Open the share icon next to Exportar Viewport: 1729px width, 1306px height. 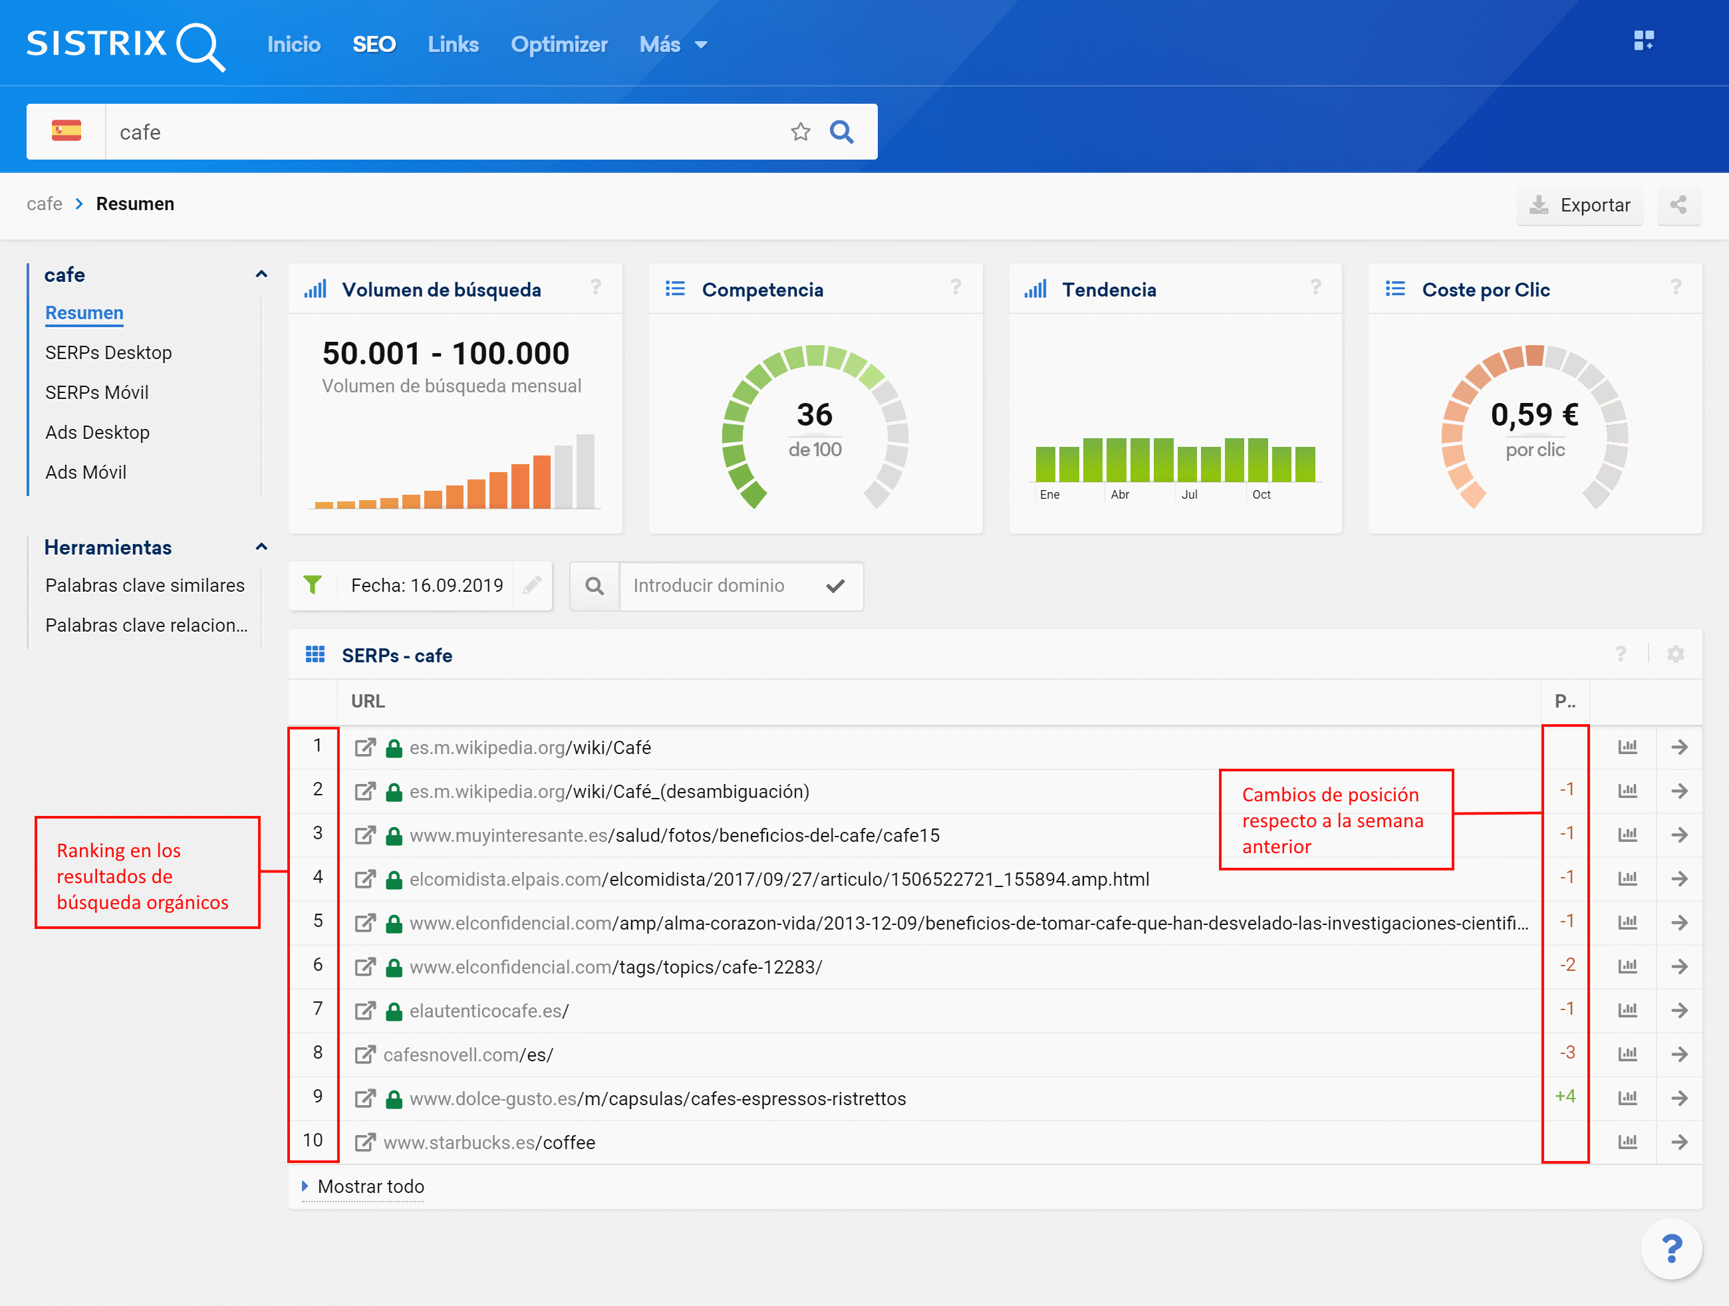1677,205
